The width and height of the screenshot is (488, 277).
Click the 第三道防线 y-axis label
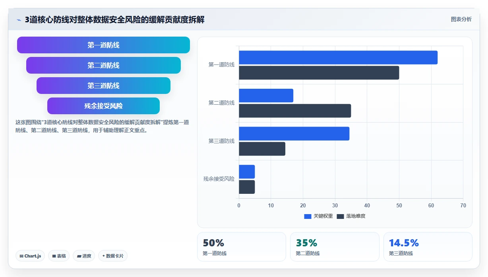coord(221,141)
